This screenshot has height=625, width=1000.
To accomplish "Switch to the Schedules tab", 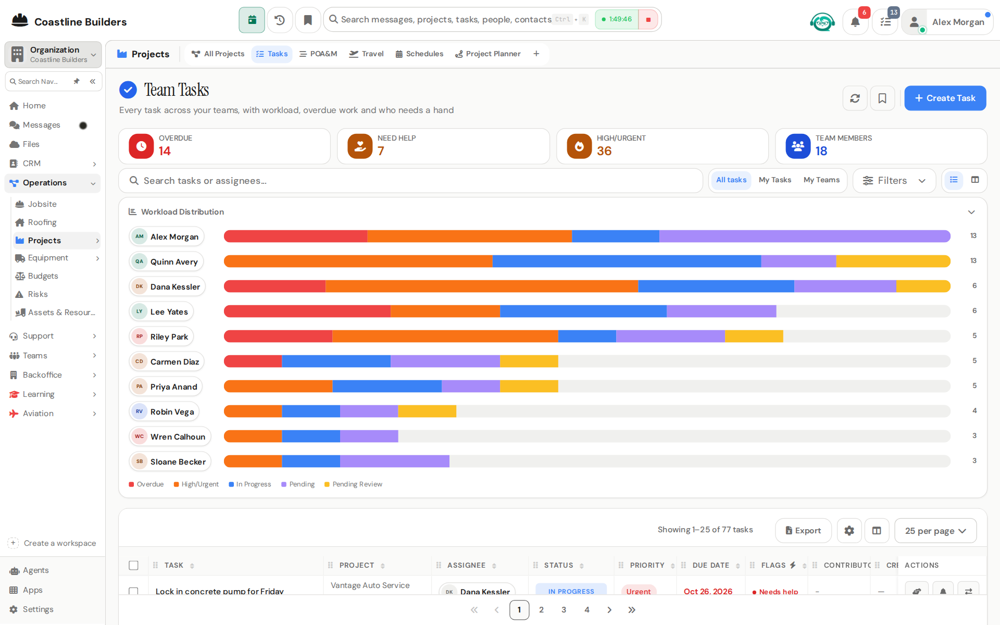I will pyautogui.click(x=419, y=54).
